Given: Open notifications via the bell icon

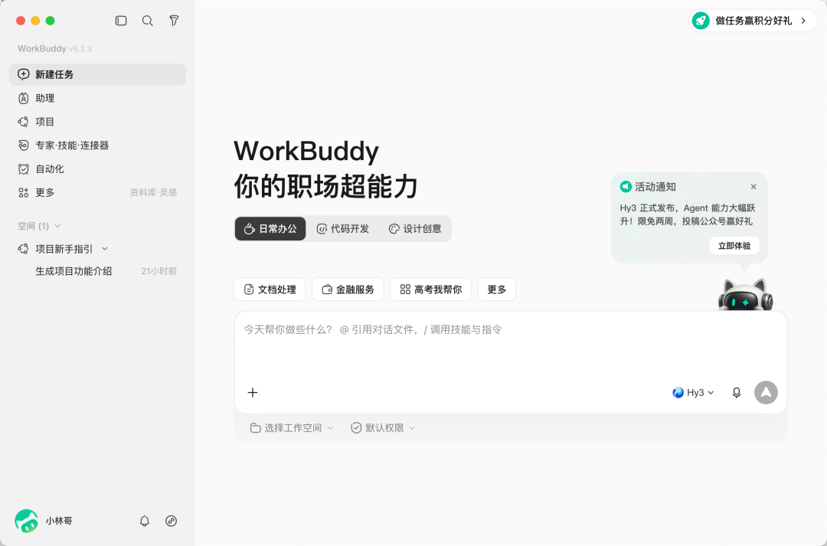Looking at the screenshot, I should pyautogui.click(x=145, y=521).
